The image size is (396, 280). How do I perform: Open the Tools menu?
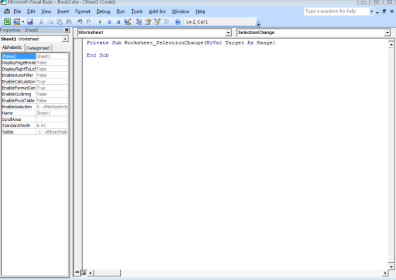[136, 11]
